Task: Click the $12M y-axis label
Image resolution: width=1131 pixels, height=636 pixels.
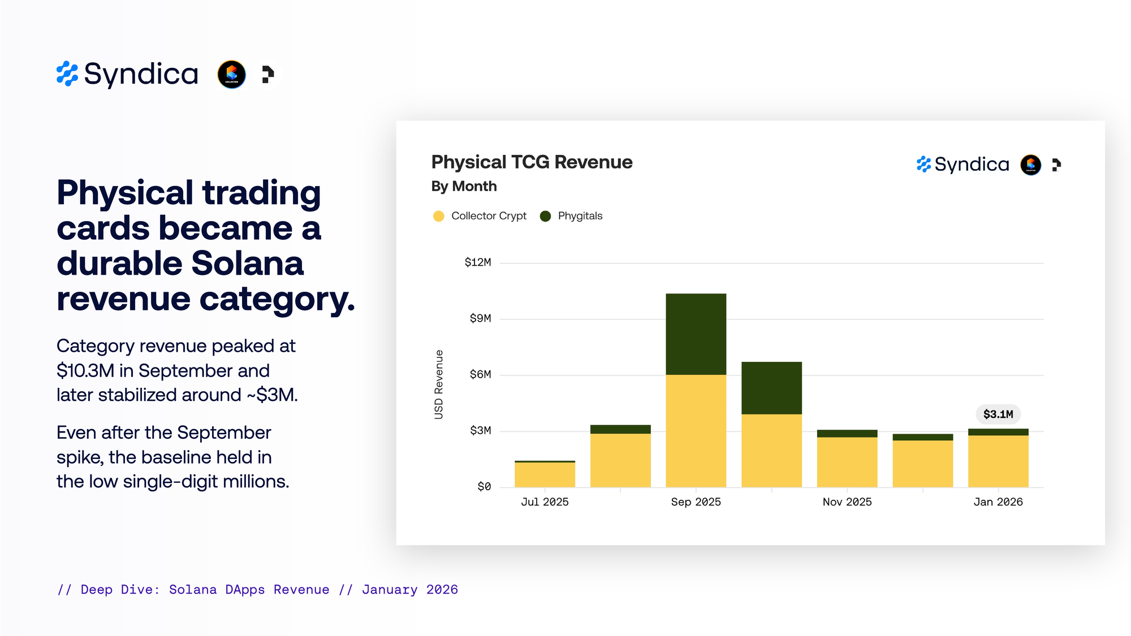Action: (x=478, y=262)
